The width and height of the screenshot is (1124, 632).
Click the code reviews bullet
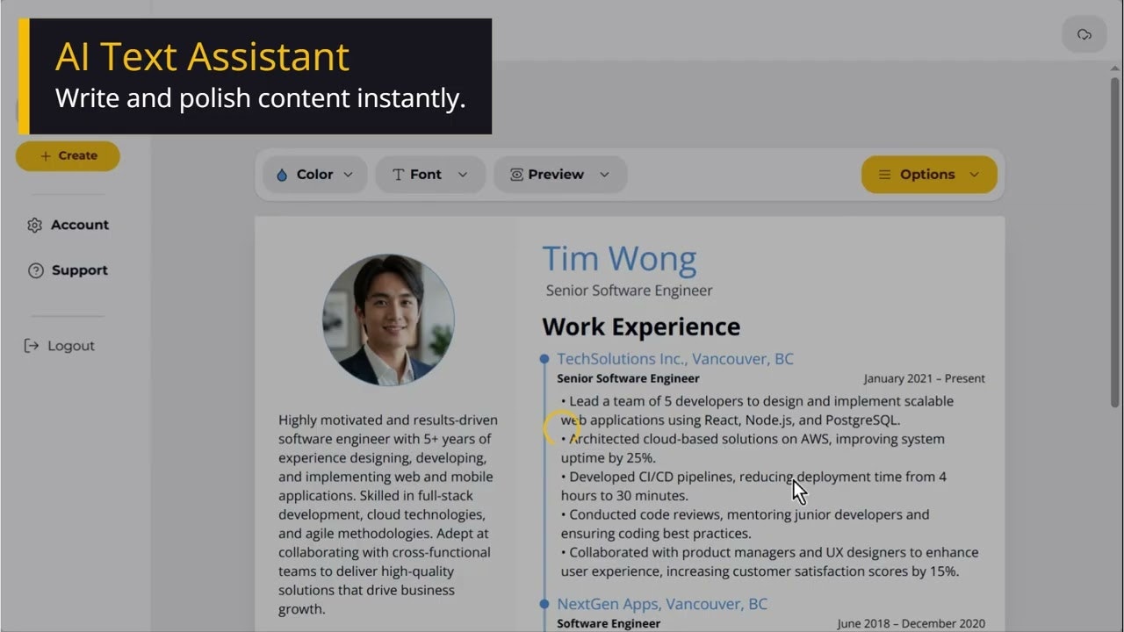745,524
